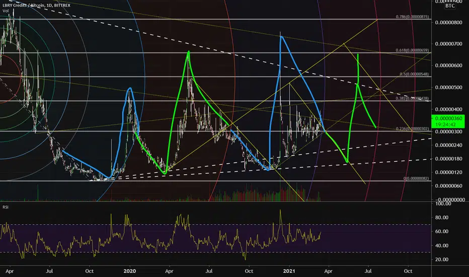This screenshot has height=277, width=469.
Task: Click the 80.00 RSI scale label
Action: click(442, 218)
